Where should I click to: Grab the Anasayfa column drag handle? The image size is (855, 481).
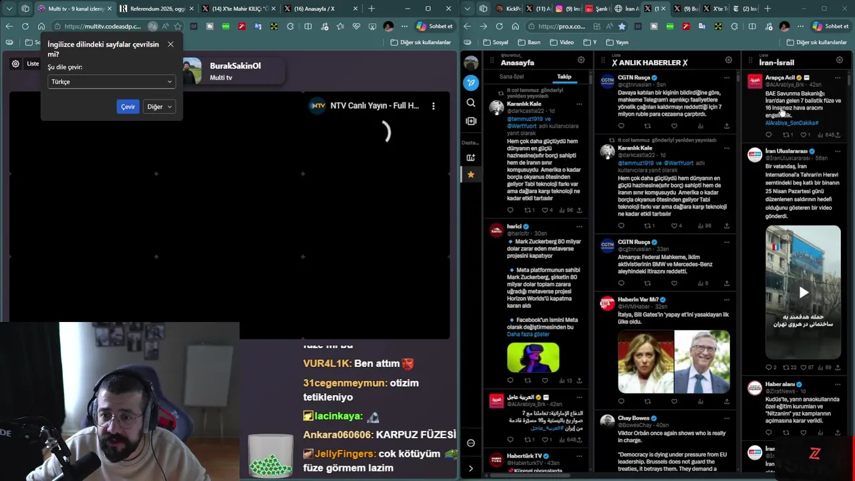(492, 61)
